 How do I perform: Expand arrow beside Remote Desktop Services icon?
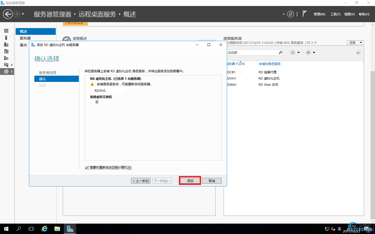12,71
